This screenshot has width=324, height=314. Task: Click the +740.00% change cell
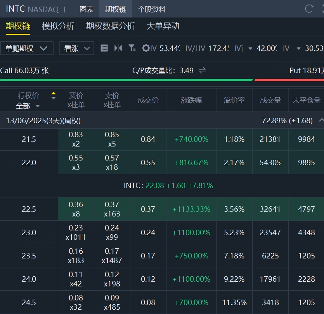coord(191,139)
